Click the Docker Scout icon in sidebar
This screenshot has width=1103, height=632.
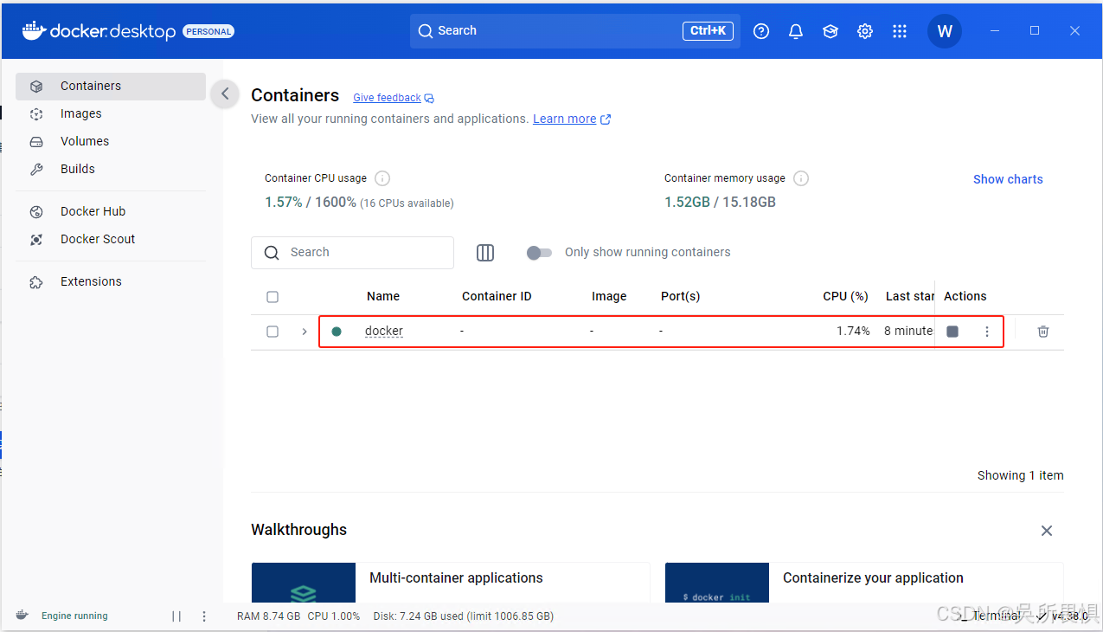tap(36, 240)
